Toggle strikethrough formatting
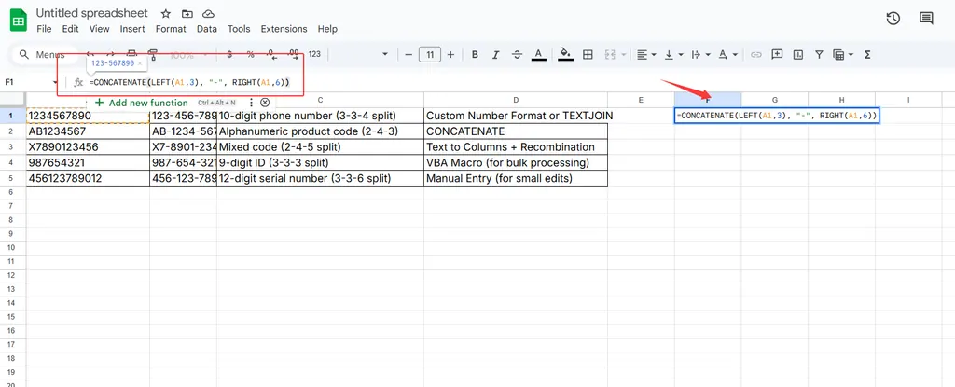This screenshot has width=955, height=387. pyautogui.click(x=519, y=55)
